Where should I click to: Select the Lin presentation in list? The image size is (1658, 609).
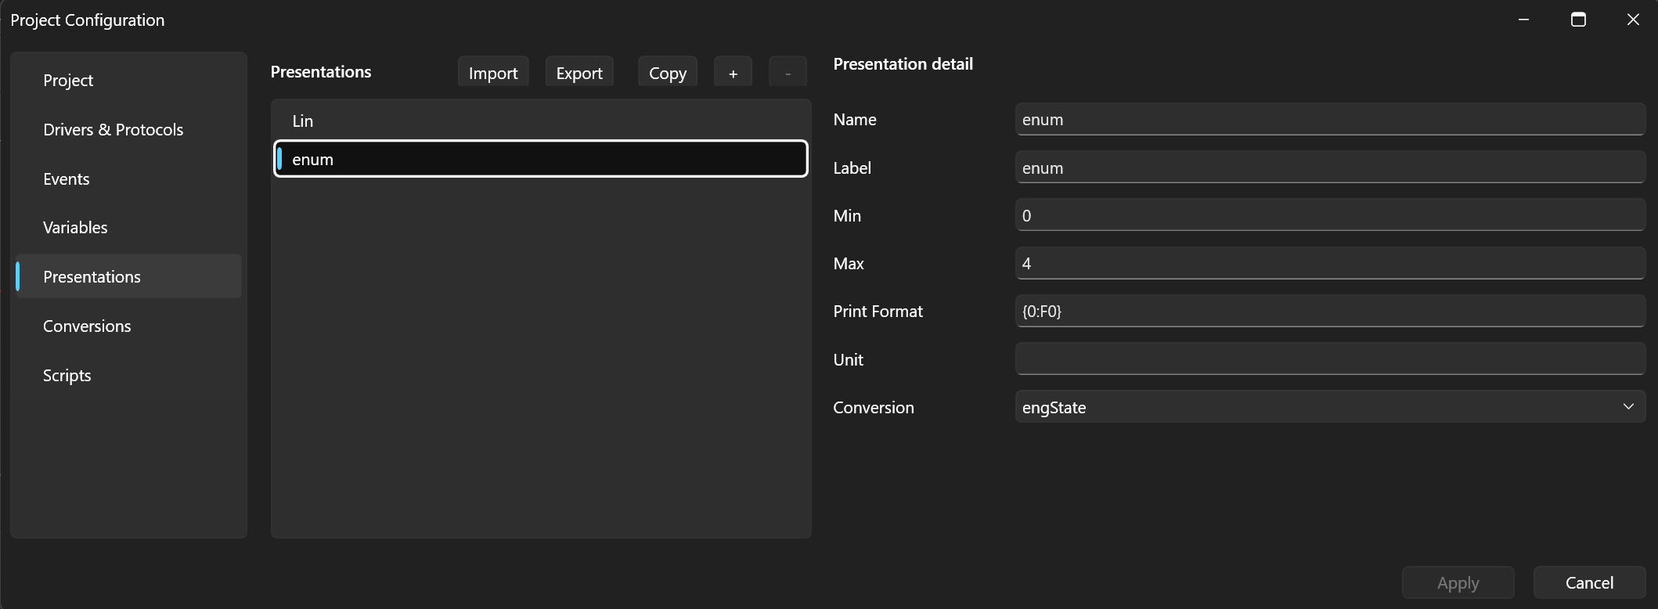(x=541, y=121)
